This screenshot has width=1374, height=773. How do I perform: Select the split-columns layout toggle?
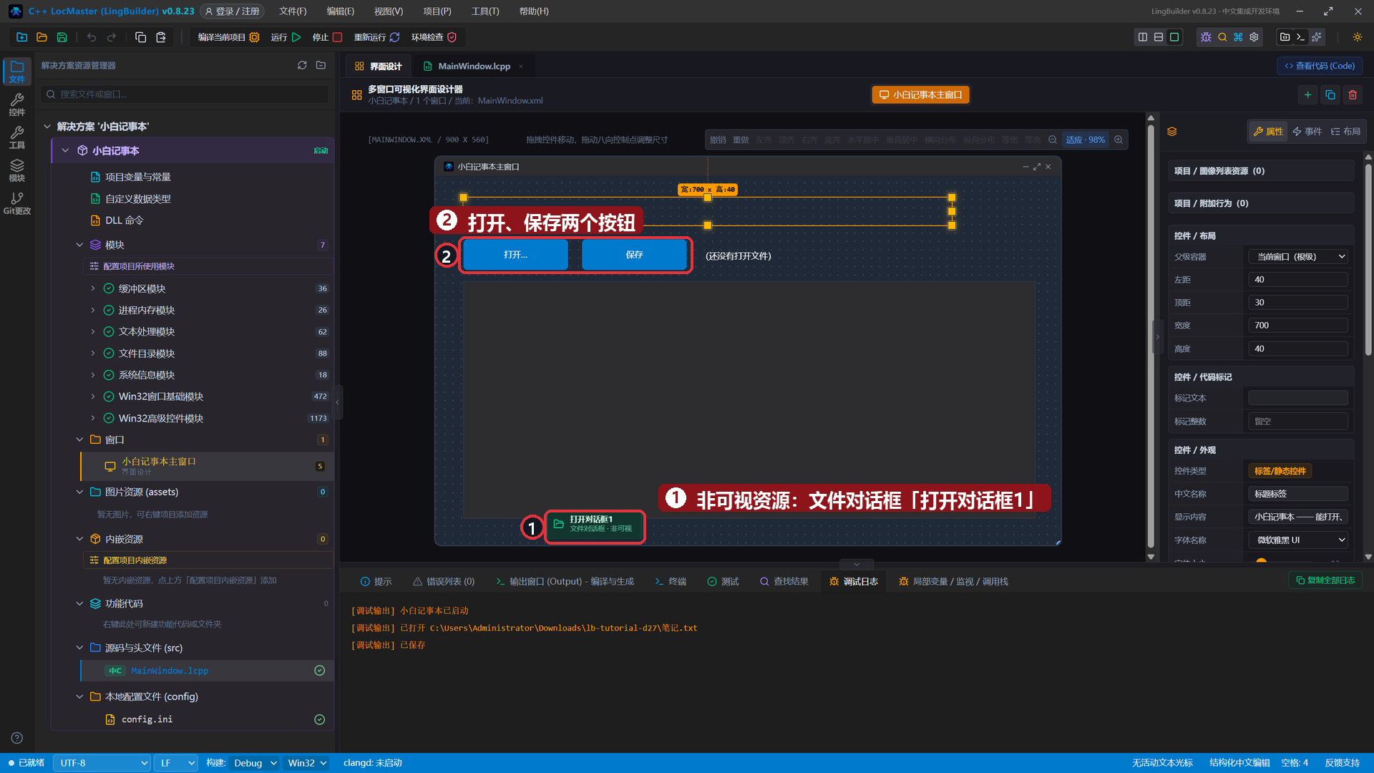[x=1143, y=37]
